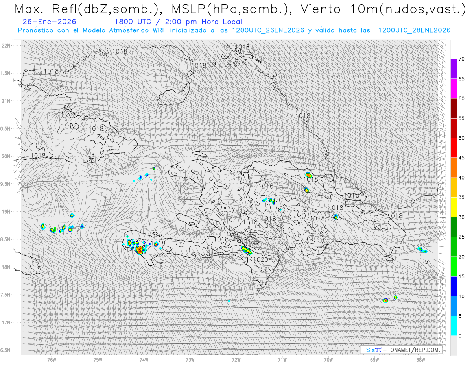Click the "50" value on the colorbar
472x365 pixels.
point(461,138)
